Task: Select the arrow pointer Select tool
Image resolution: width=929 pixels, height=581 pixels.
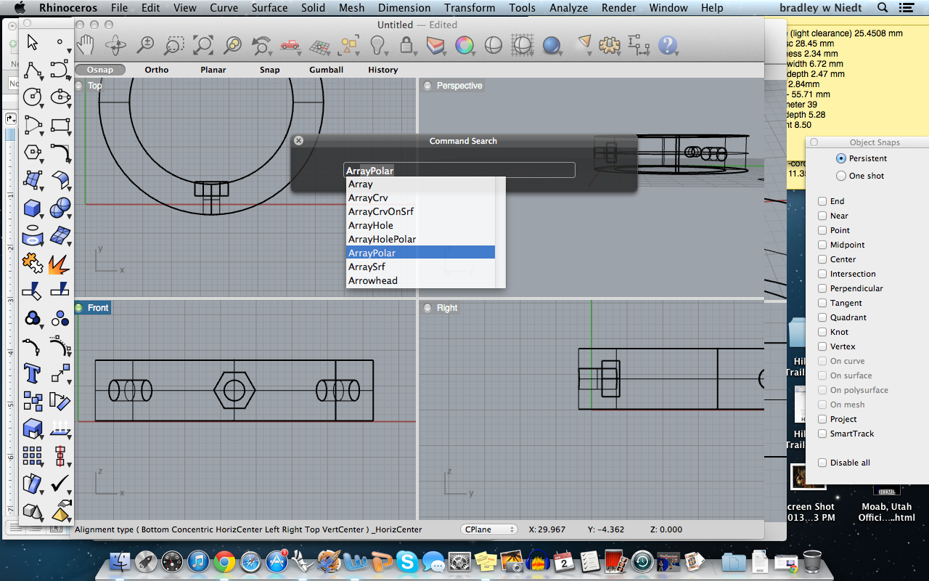Action: pyautogui.click(x=32, y=42)
